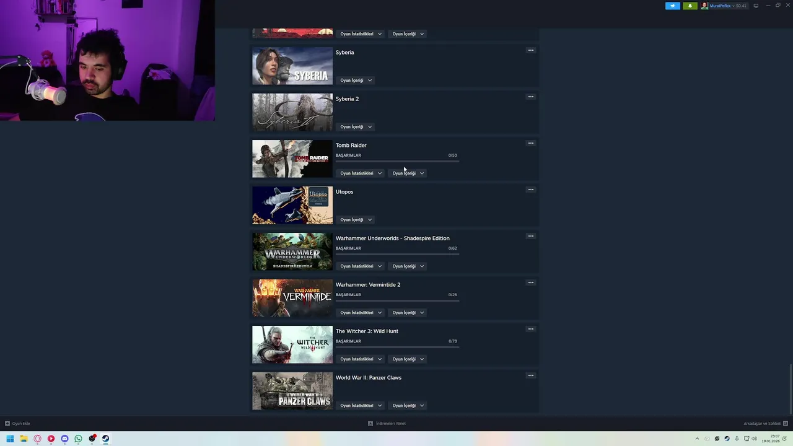This screenshot has width=793, height=446.
Task: Open the Big Picture mode monitor icon
Action: tap(756, 6)
